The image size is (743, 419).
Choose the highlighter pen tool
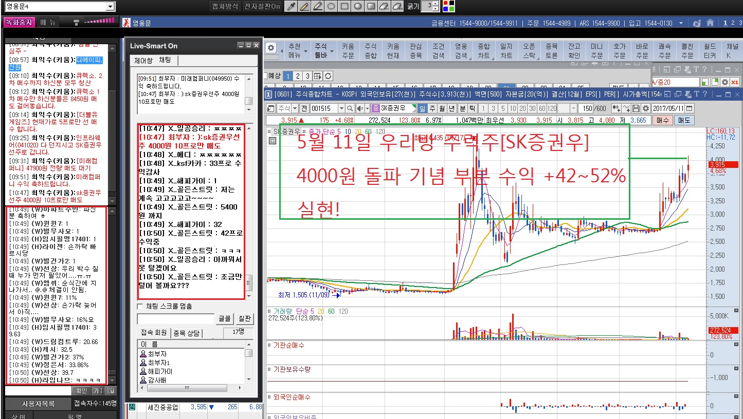tap(318, 6)
